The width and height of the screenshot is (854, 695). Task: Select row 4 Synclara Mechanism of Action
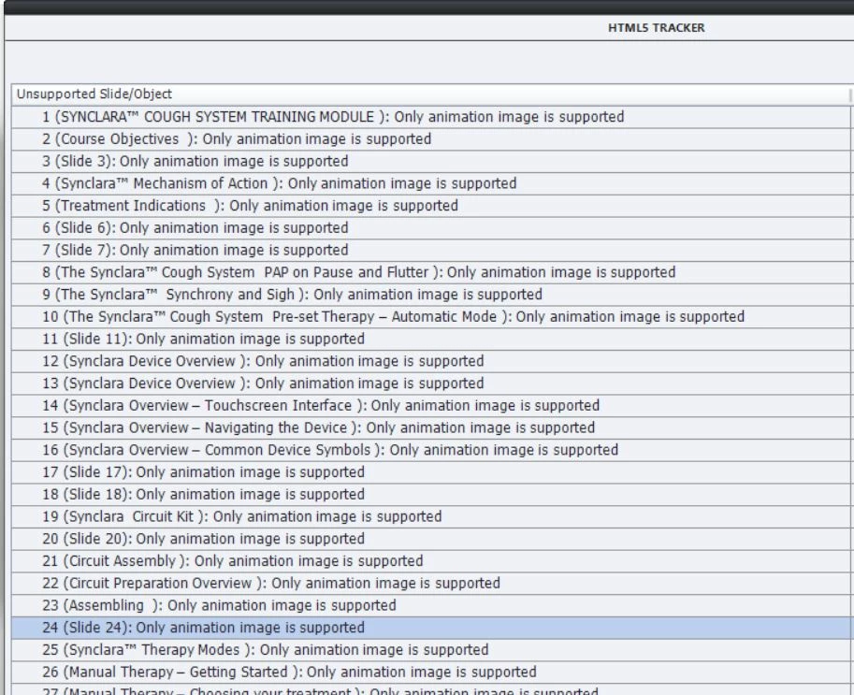[430, 184]
